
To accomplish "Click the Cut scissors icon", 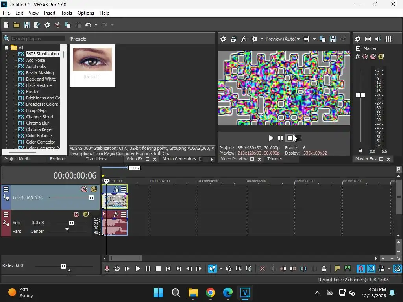I will point(57,25).
